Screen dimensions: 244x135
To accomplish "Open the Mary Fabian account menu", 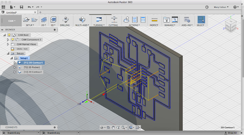I will [x=221, y=7].
